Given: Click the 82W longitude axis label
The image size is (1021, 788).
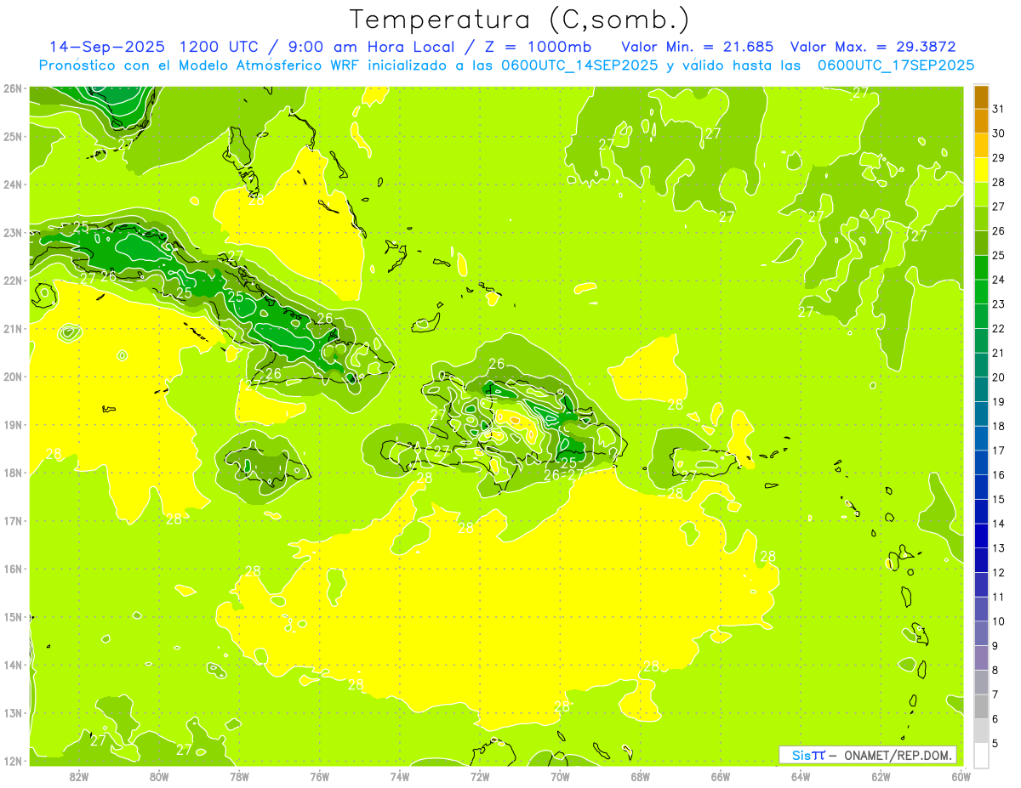Looking at the screenshot, I should pos(79,776).
